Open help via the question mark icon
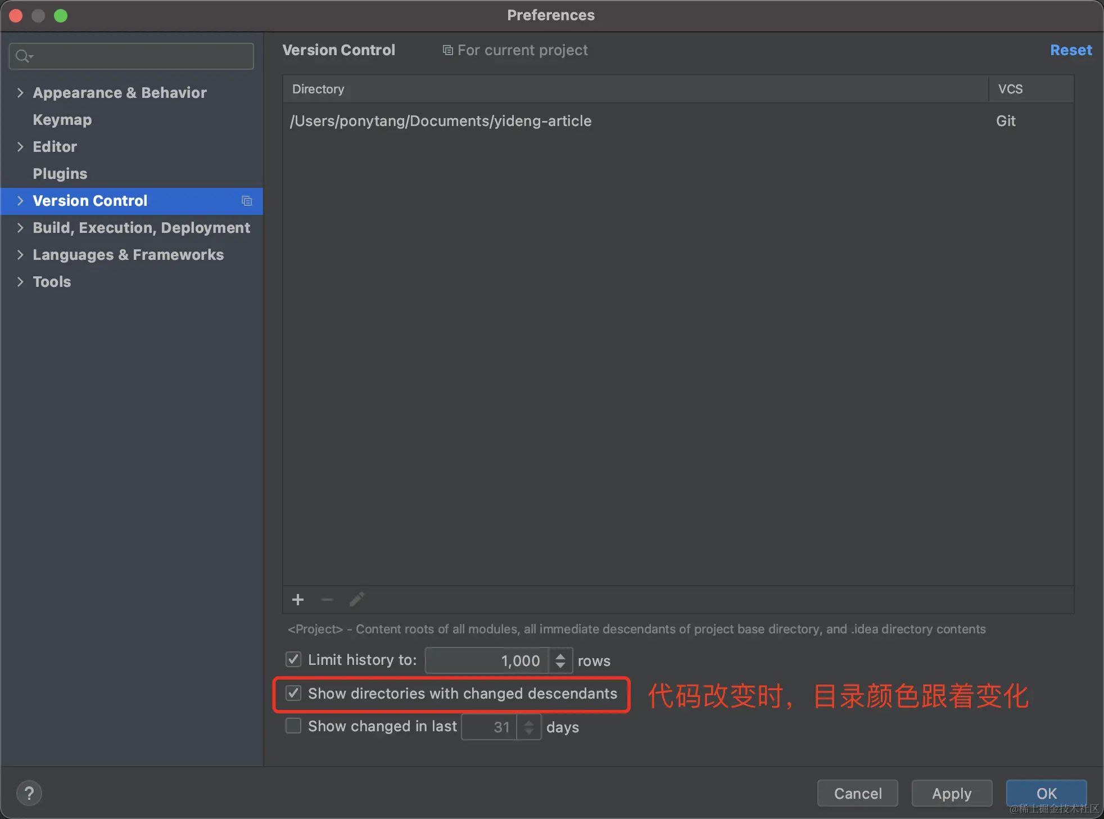This screenshot has height=819, width=1104. (29, 793)
